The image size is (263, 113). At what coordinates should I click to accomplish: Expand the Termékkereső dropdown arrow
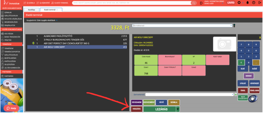[231, 26]
